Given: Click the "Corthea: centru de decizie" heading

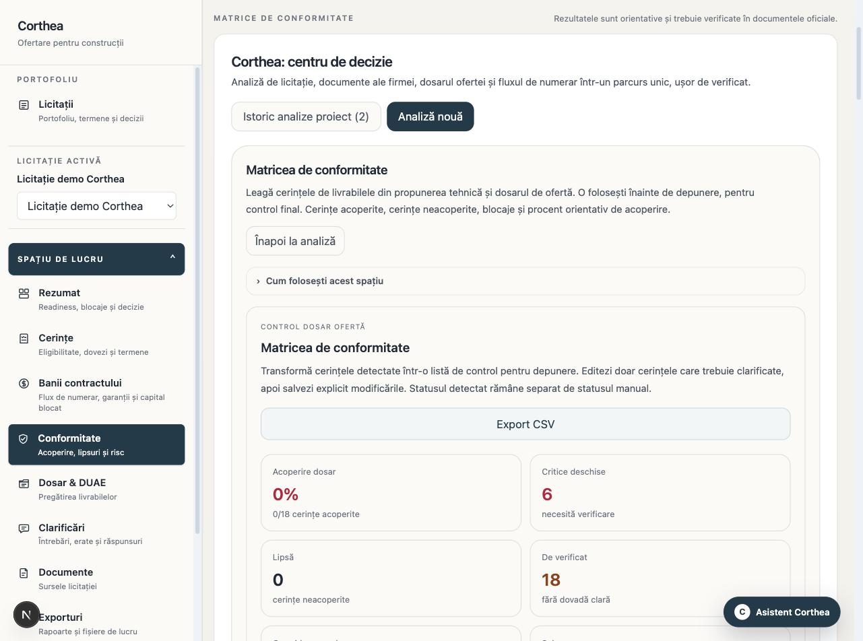Looking at the screenshot, I should pos(312,62).
